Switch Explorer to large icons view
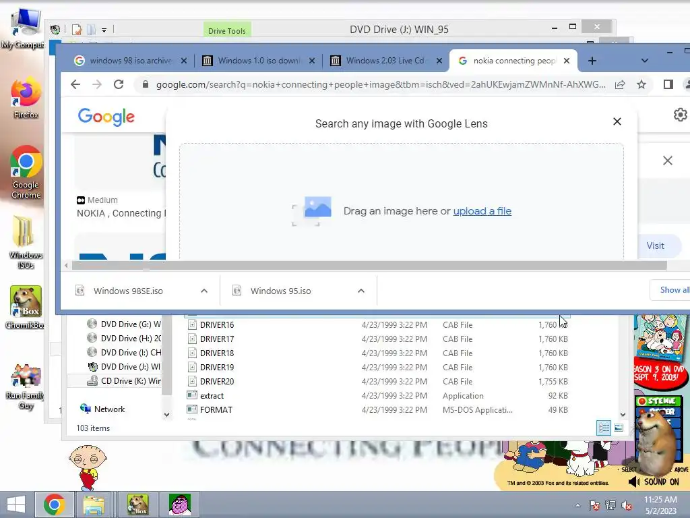The height and width of the screenshot is (518, 690). (619, 428)
